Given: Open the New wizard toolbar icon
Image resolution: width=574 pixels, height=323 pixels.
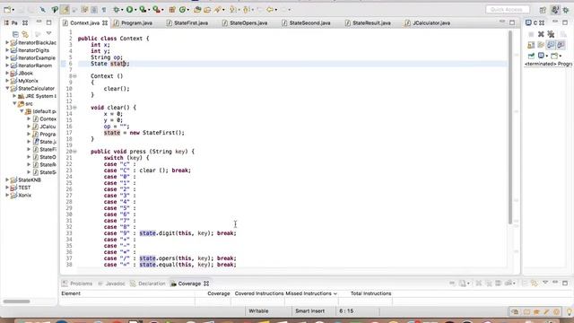Looking at the screenshot, I should 7,10.
